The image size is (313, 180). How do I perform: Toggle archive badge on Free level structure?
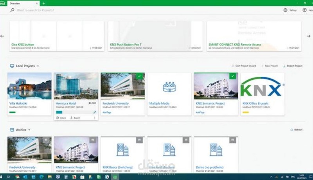(x=186, y=140)
